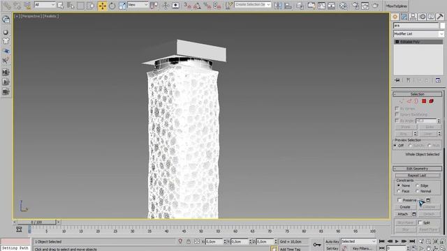The height and width of the screenshot is (251, 447).
Task: Toggle Percent Snap
Action: click(207, 6)
